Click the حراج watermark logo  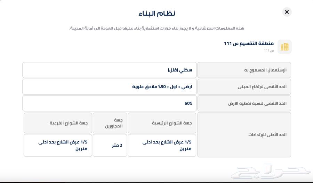[x=271, y=172]
